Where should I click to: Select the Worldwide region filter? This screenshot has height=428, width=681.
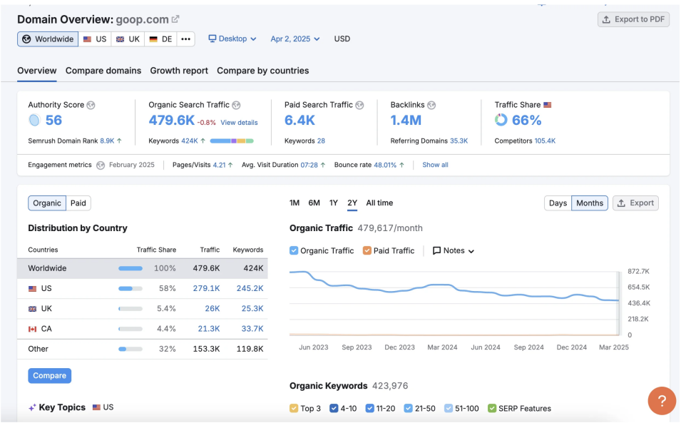(x=48, y=39)
